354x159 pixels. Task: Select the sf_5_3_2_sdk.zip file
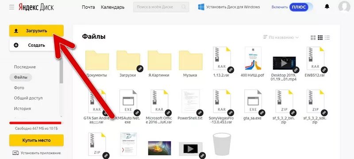[315, 101]
